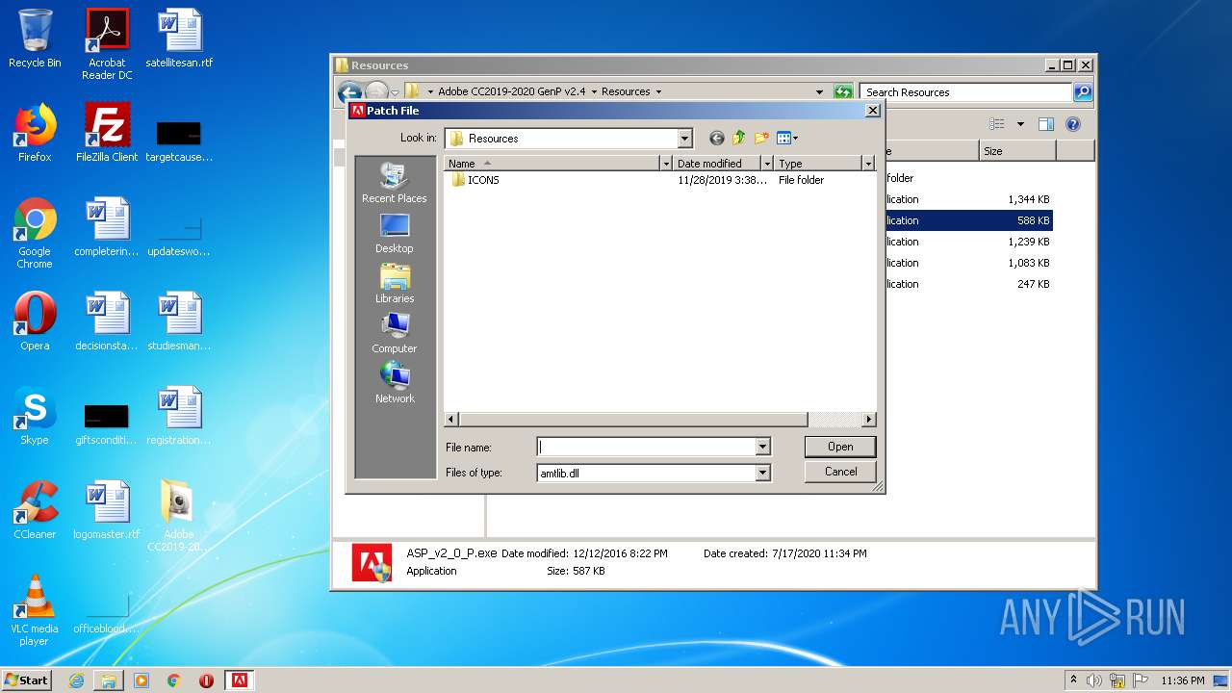Image resolution: width=1232 pixels, height=693 pixels.
Task: Click the Explorer back navigation button
Action: click(349, 92)
